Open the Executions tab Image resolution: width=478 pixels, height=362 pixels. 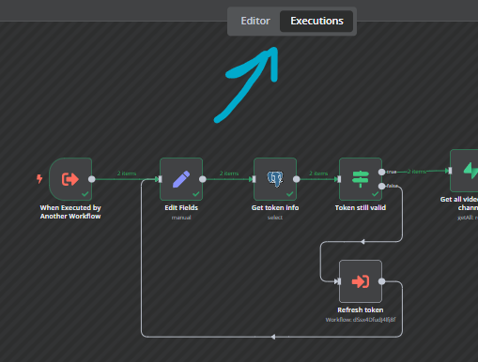click(316, 21)
